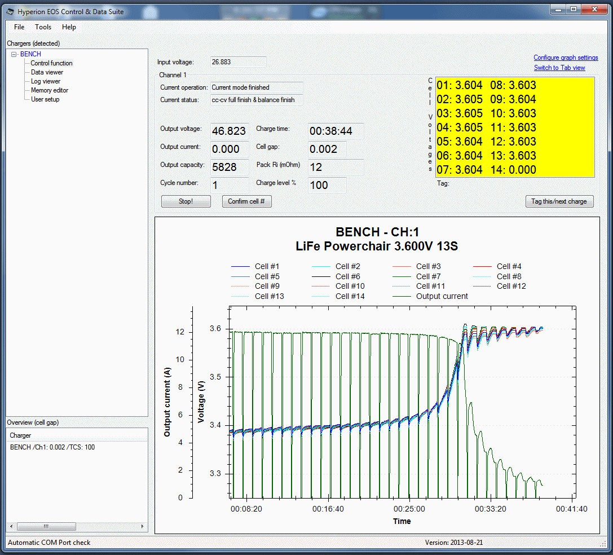The image size is (613, 555).
Task: Click the Charge time value field
Action: point(335,131)
